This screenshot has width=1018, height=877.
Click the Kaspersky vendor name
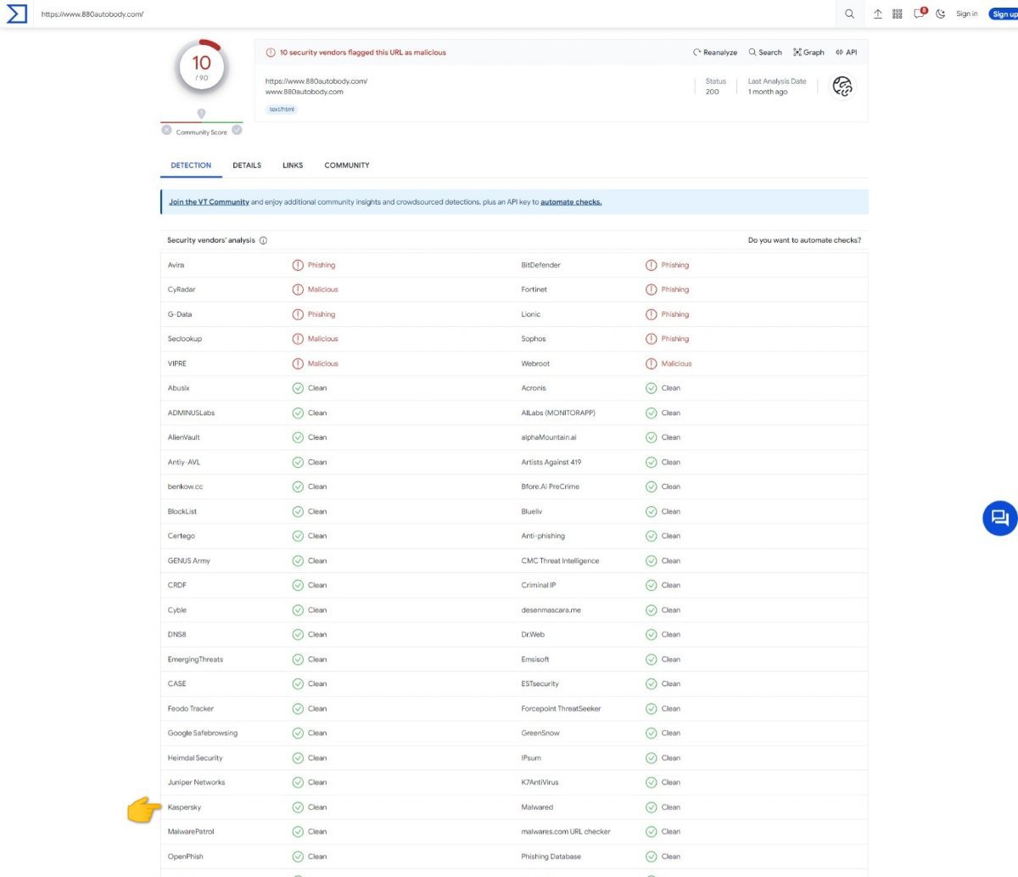(184, 807)
